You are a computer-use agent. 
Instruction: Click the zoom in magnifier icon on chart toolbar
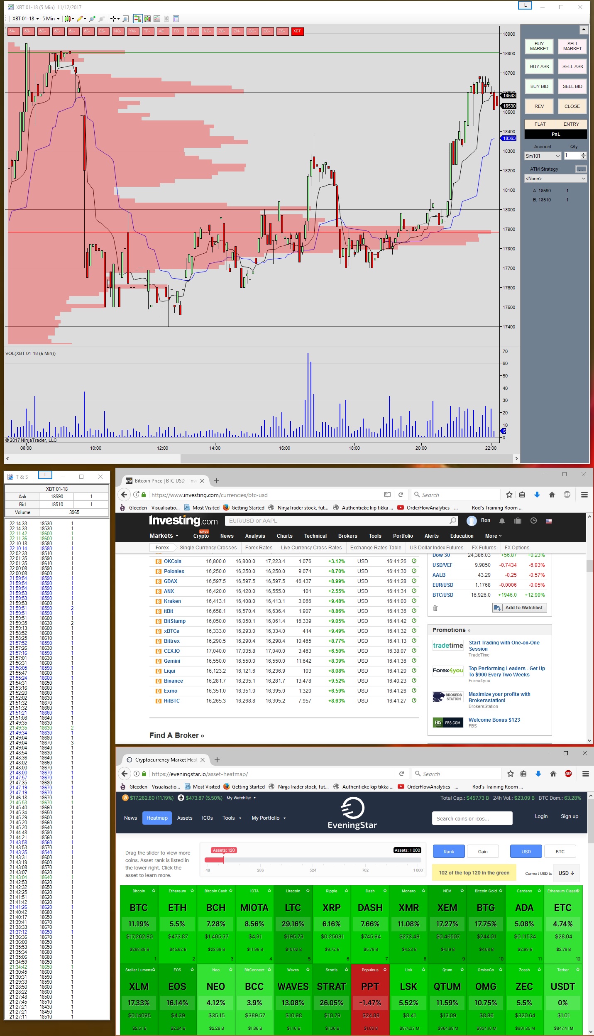click(92, 19)
